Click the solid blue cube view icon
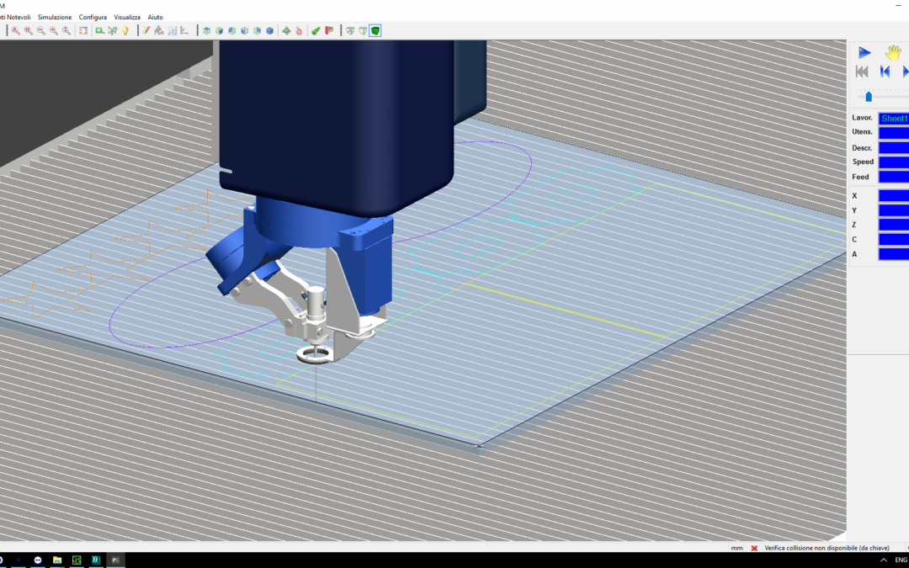The height and width of the screenshot is (568, 909). 270,30
